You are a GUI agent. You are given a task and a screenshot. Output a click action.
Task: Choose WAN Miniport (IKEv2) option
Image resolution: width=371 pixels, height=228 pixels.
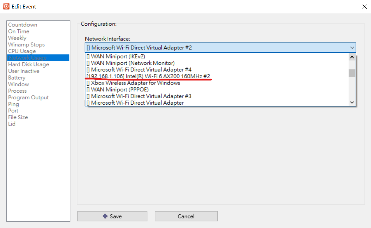point(217,56)
